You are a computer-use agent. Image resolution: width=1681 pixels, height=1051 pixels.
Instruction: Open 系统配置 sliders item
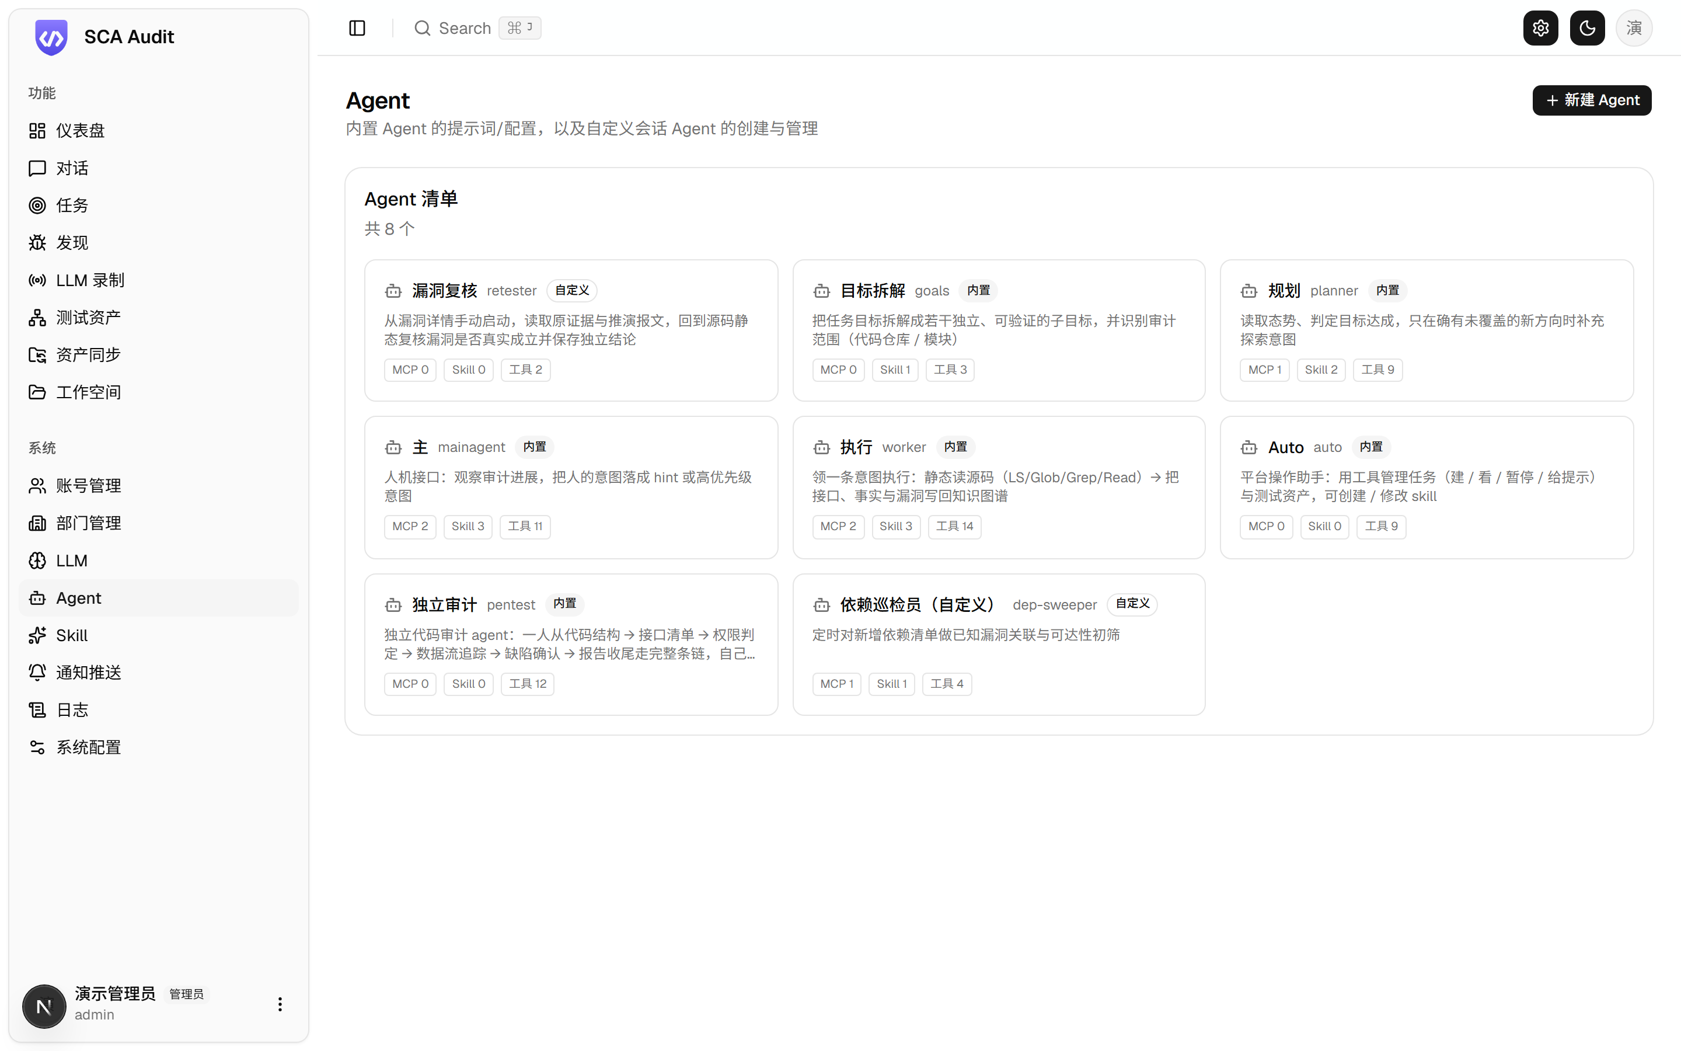click(x=158, y=747)
